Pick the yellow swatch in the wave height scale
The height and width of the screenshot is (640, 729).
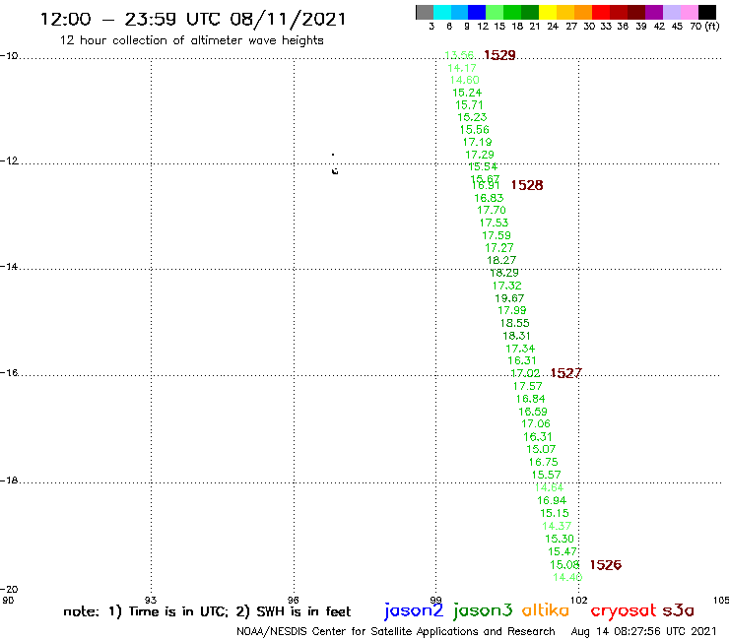click(x=548, y=12)
